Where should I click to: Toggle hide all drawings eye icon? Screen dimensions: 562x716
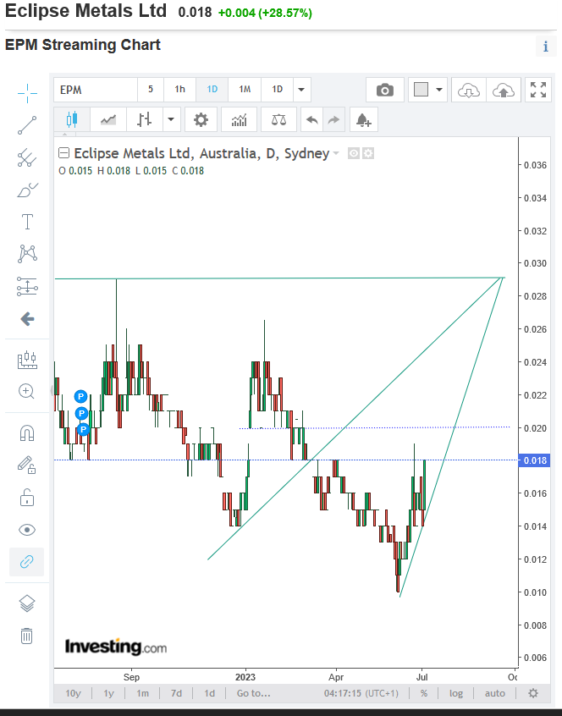pyautogui.click(x=27, y=530)
